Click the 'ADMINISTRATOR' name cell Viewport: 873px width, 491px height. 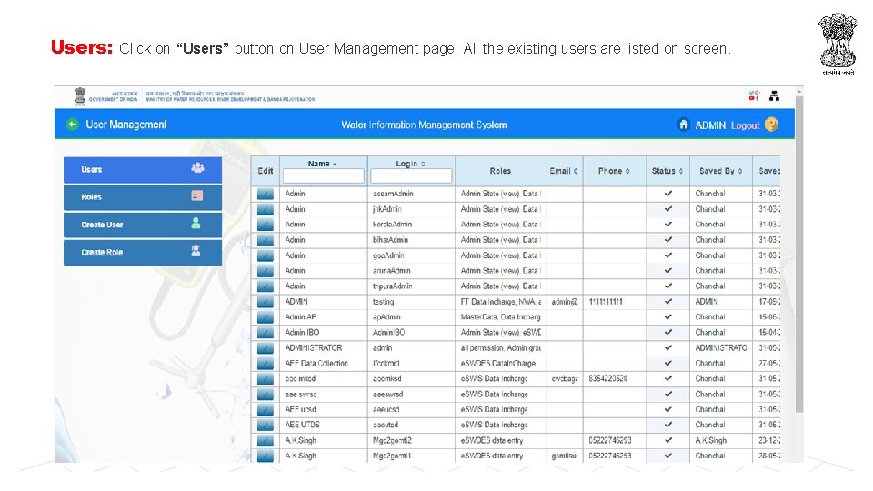[314, 348]
